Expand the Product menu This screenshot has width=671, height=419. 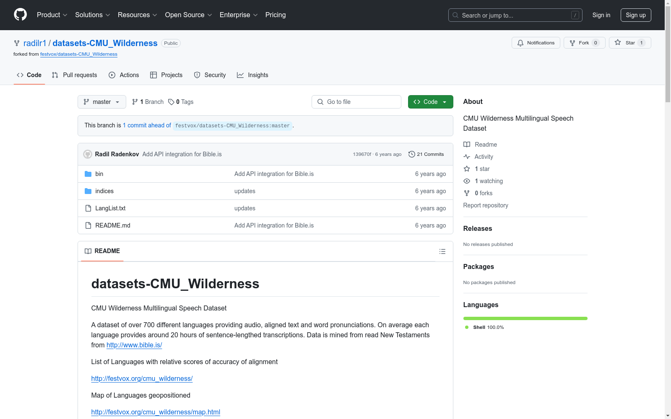[52, 15]
